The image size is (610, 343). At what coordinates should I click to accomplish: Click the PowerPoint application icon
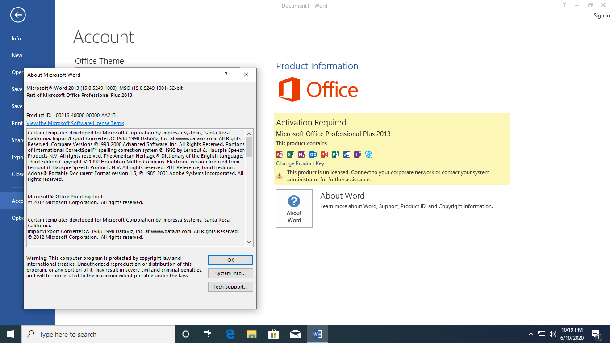pyautogui.click(x=324, y=155)
